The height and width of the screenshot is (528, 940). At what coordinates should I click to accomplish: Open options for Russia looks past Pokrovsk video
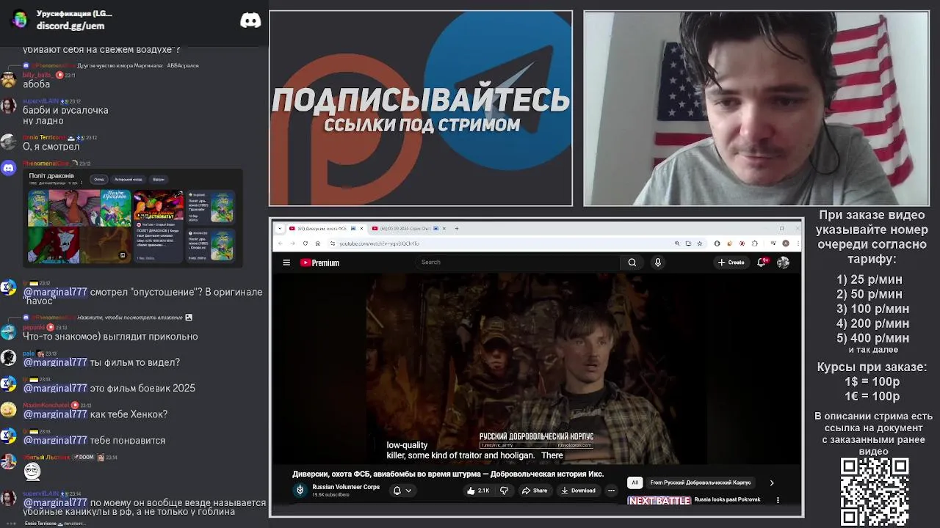click(778, 500)
